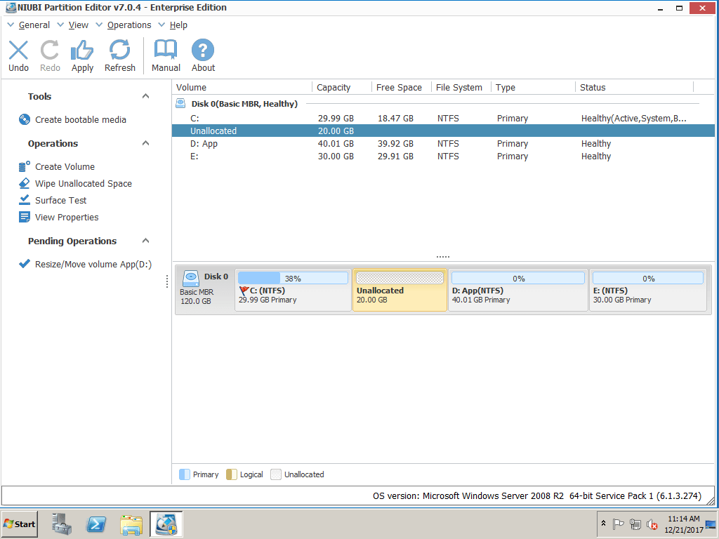Click the Redo toolbar icon
Viewport: 719px width, 539px height.
click(x=50, y=50)
